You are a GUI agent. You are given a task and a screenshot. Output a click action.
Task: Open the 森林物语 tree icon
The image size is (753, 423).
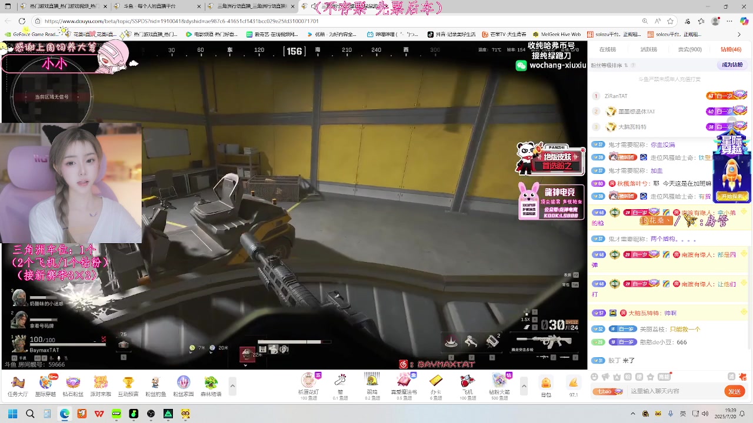[x=211, y=386]
